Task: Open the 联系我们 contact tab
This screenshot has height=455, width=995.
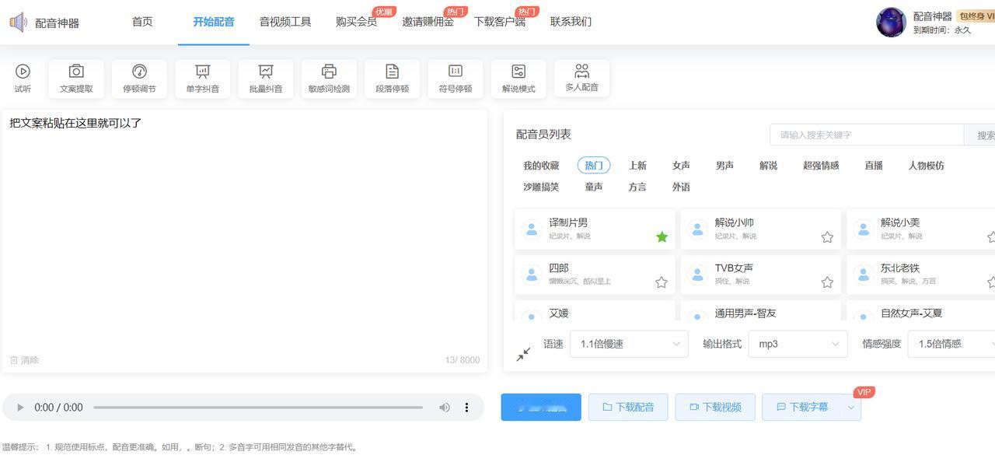Action: (571, 22)
